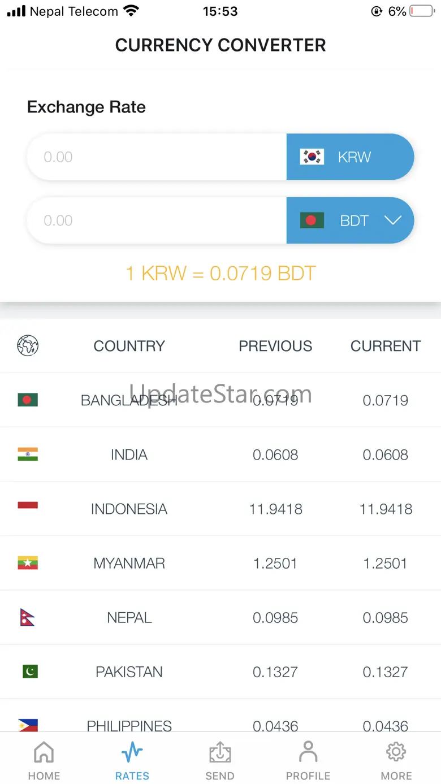
Task: Tap the 1 KRW = 0.0719 BDT rate text
Action: [220, 274]
